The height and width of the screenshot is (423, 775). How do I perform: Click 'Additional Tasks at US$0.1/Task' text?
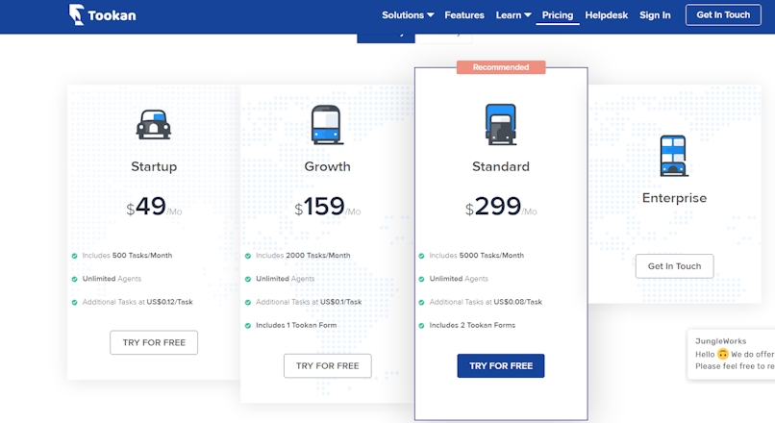(x=309, y=302)
